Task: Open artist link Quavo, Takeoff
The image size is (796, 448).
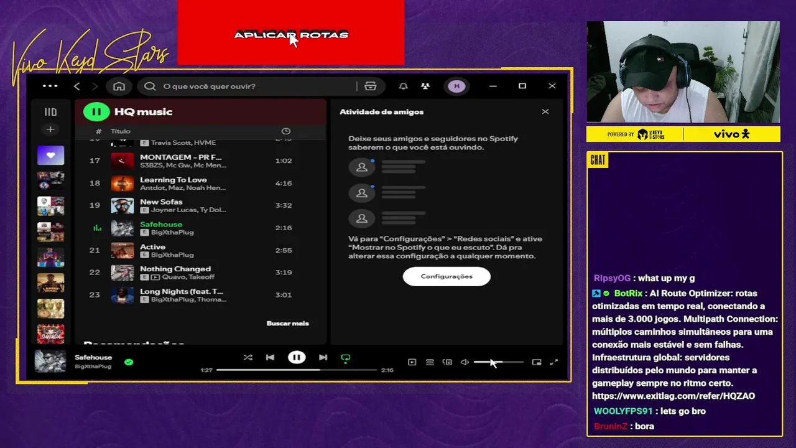Action: click(188, 278)
